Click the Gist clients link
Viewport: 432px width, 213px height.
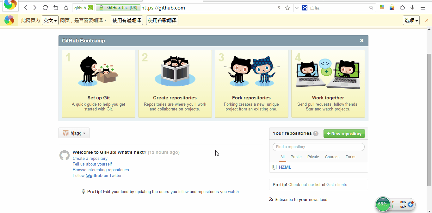pyautogui.click(x=337, y=185)
